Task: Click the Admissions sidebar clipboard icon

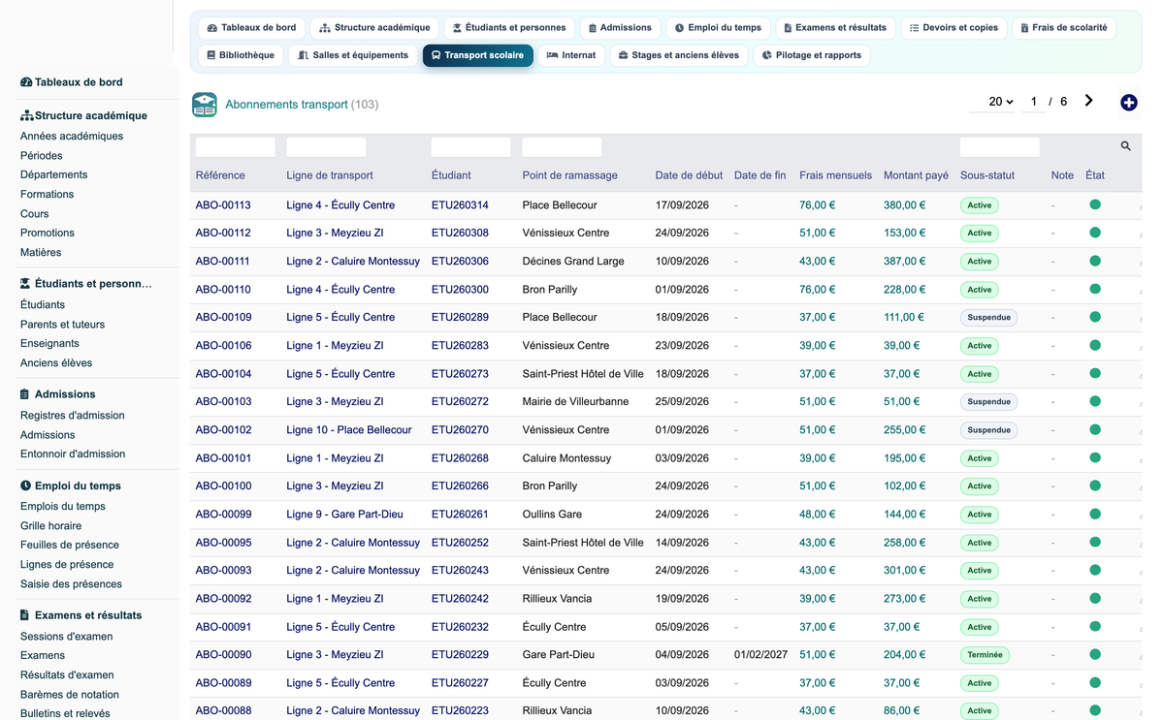Action: pos(25,394)
